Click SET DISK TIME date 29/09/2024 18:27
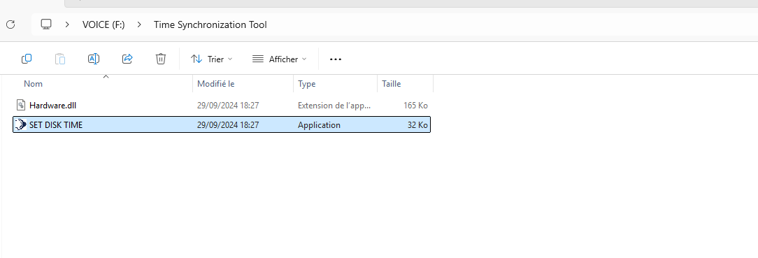The width and height of the screenshot is (758, 258). tap(228, 125)
